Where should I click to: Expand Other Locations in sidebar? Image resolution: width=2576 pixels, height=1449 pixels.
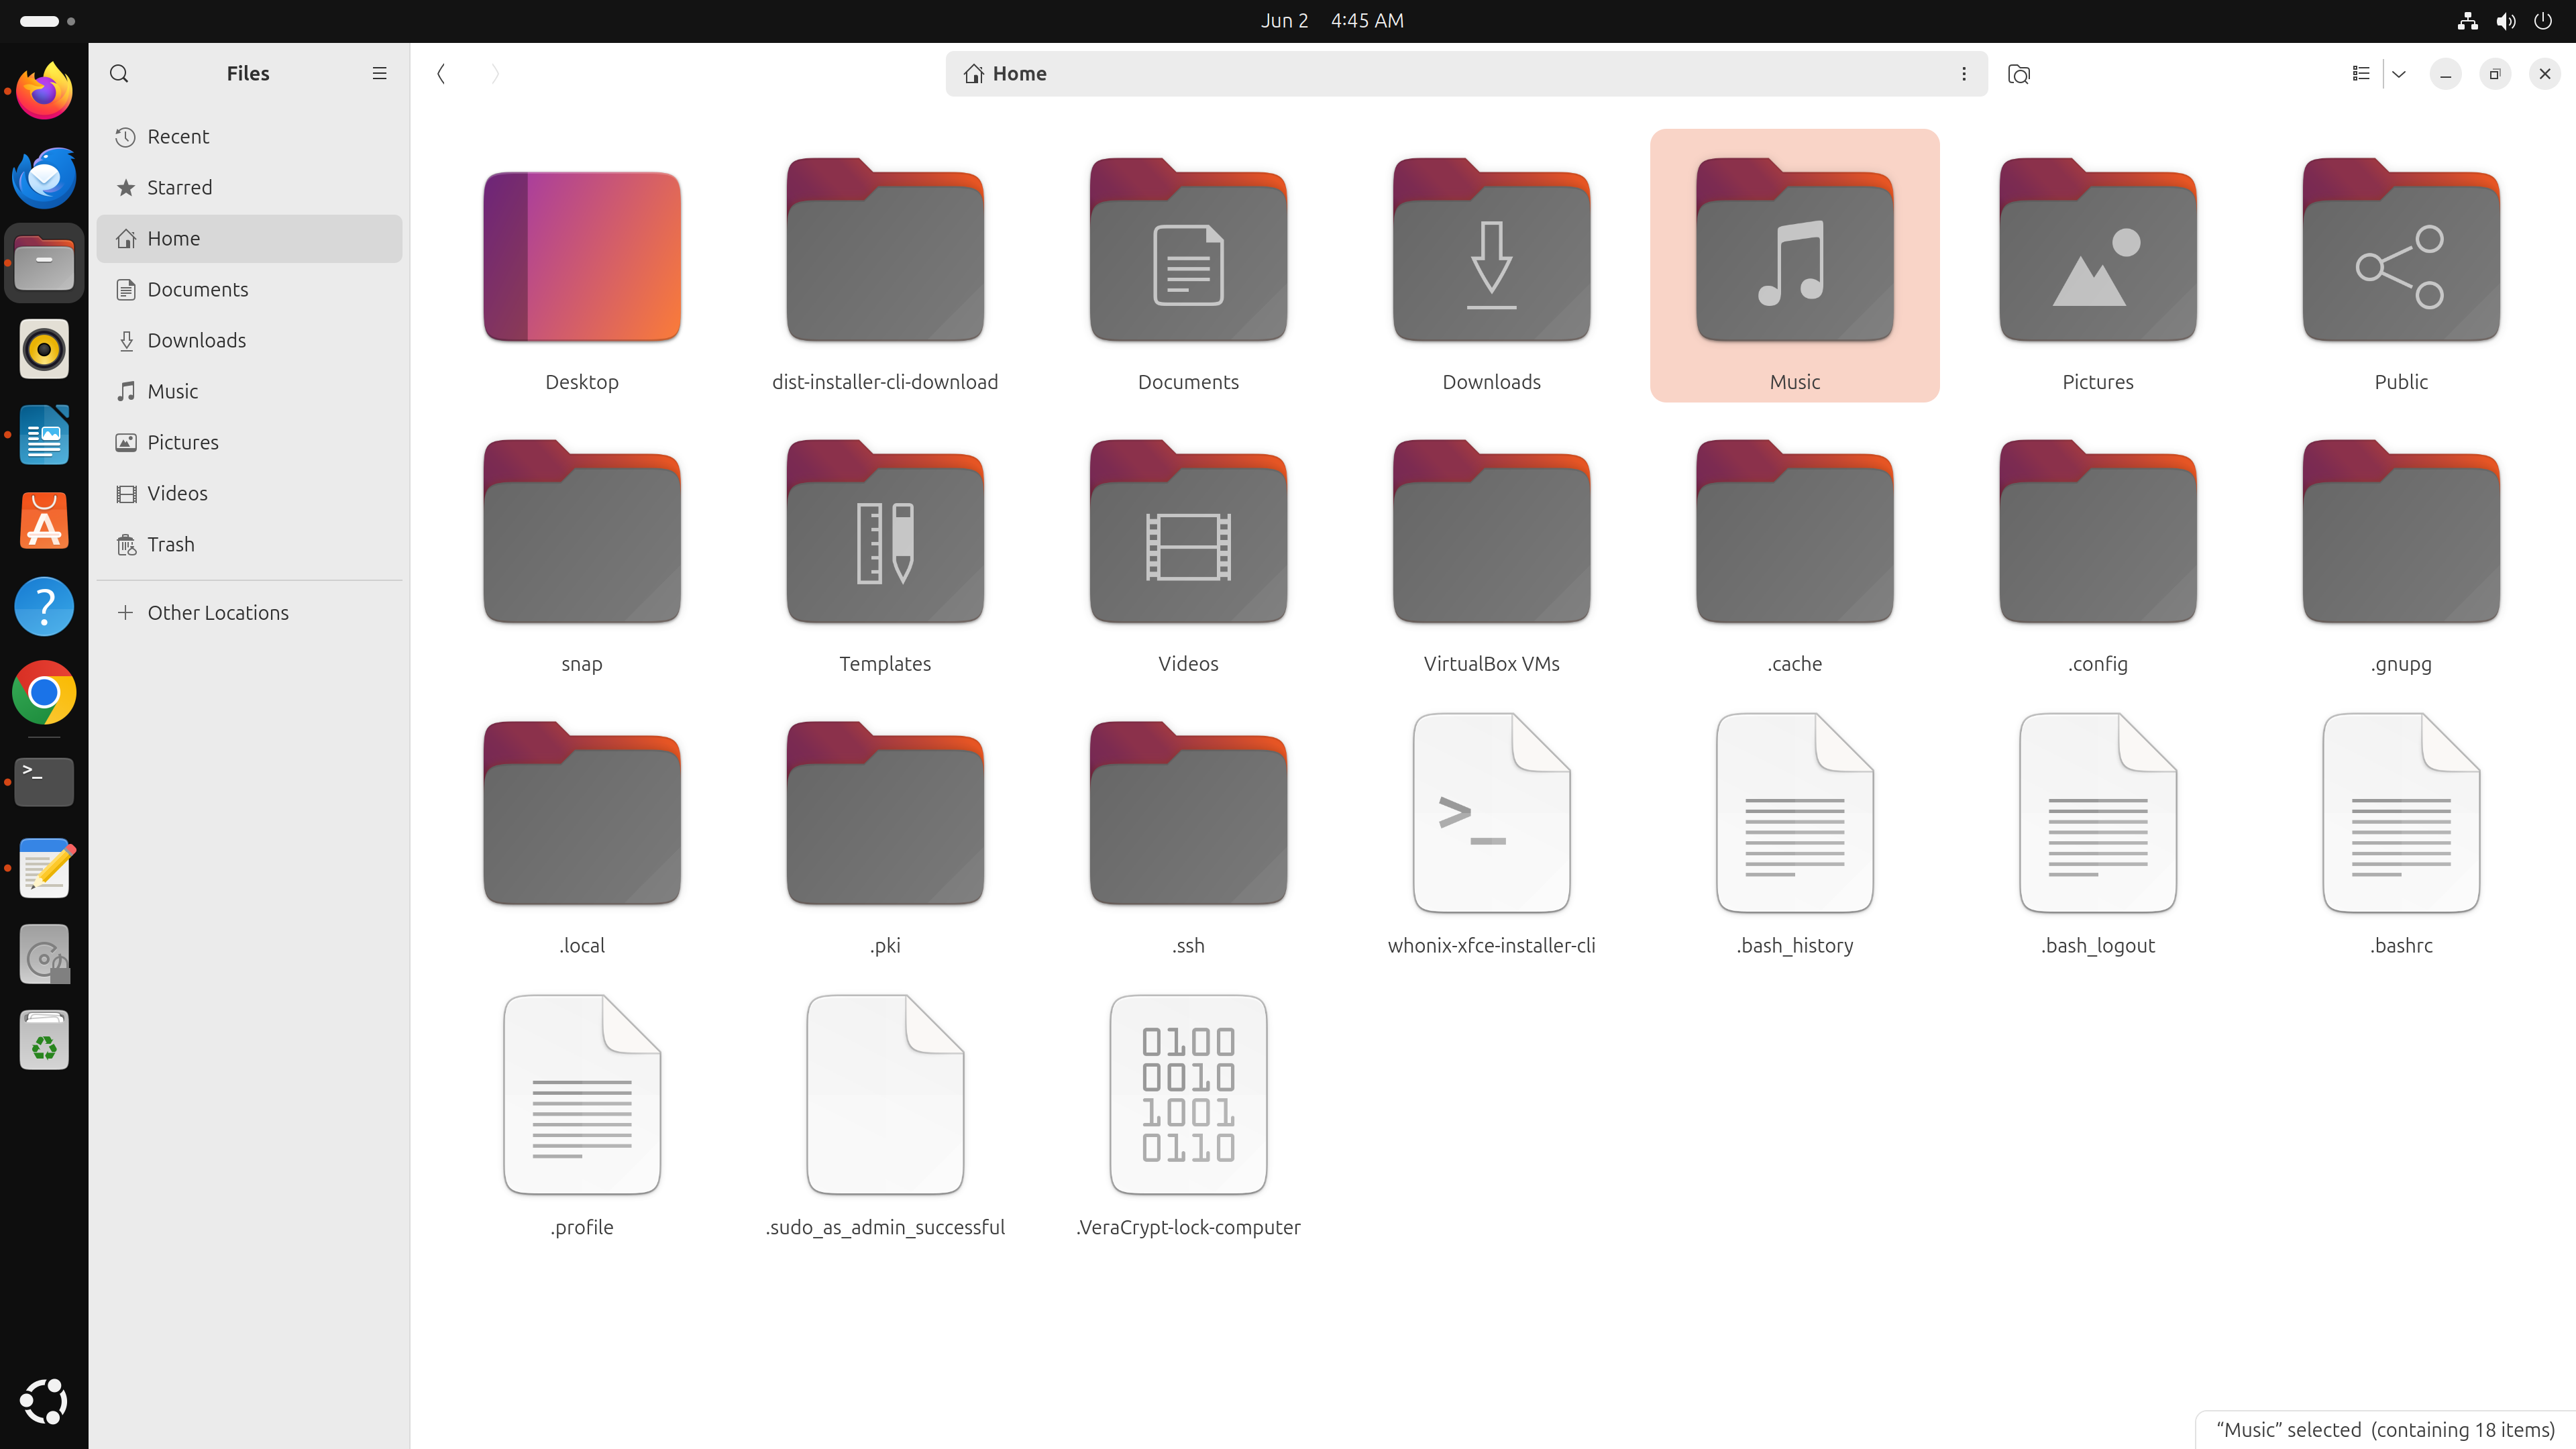(217, 612)
